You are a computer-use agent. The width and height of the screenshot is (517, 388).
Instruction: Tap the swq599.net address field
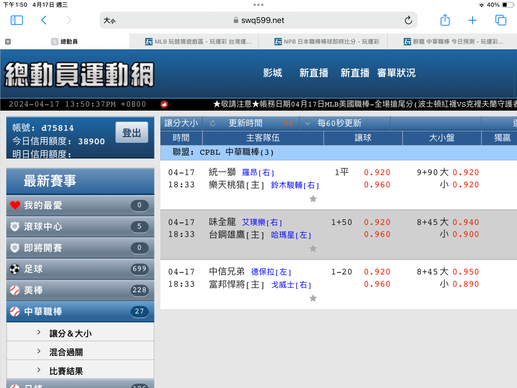click(259, 21)
